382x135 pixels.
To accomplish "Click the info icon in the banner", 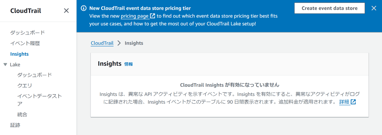I will click(84, 8).
